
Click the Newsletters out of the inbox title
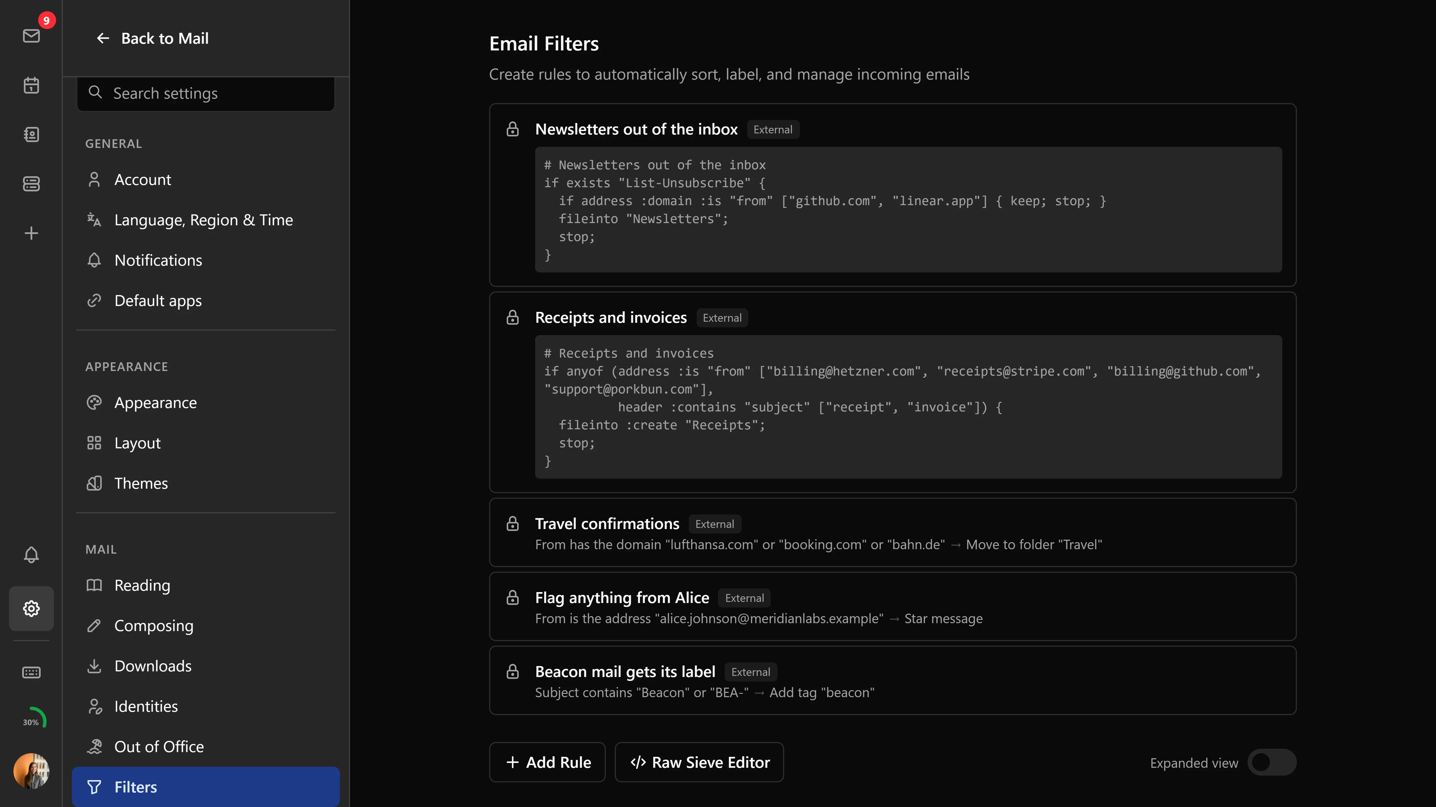click(x=636, y=129)
